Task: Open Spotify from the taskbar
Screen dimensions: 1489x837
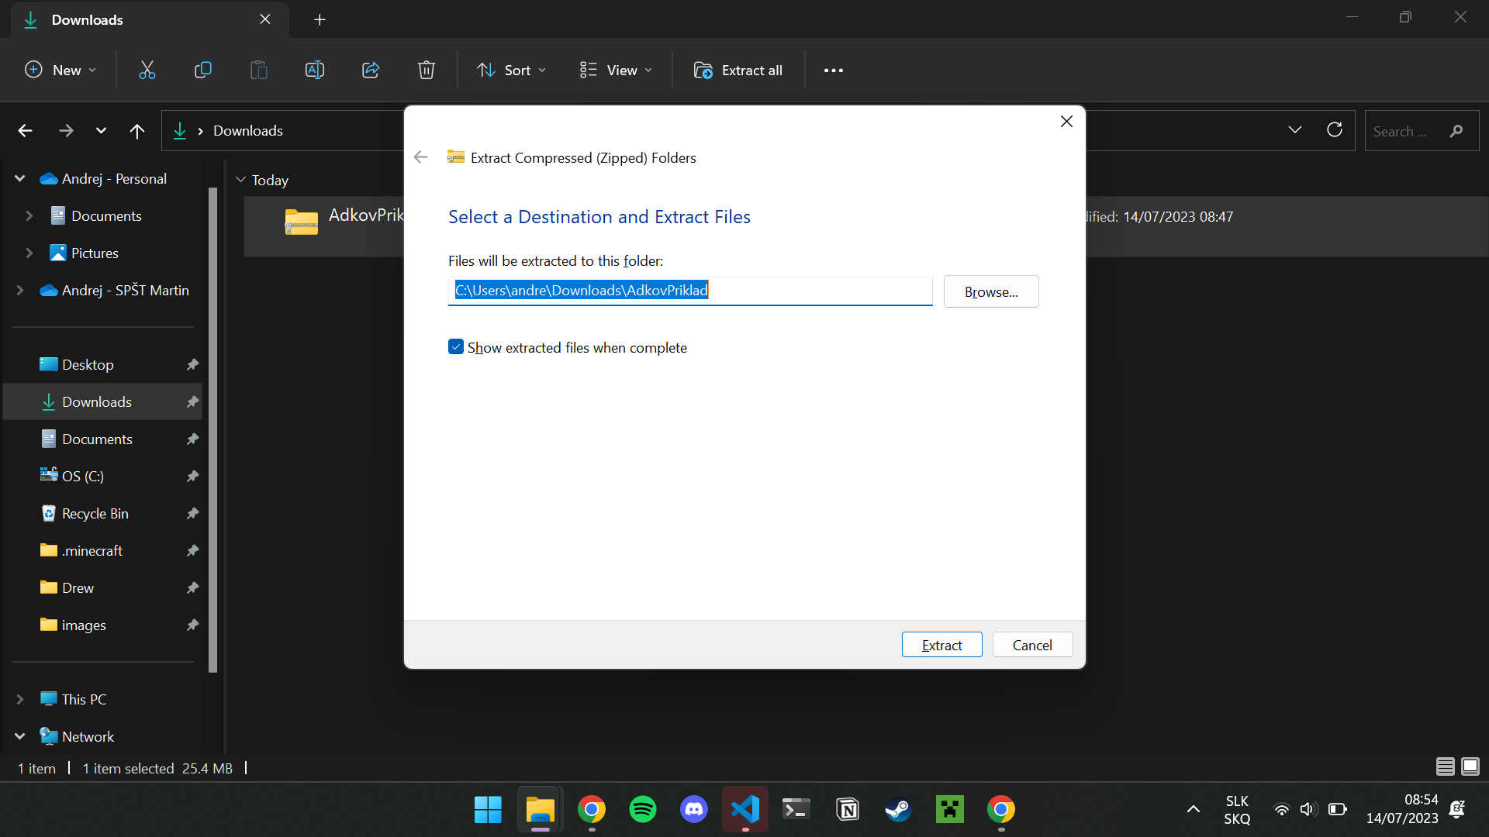Action: click(x=642, y=810)
